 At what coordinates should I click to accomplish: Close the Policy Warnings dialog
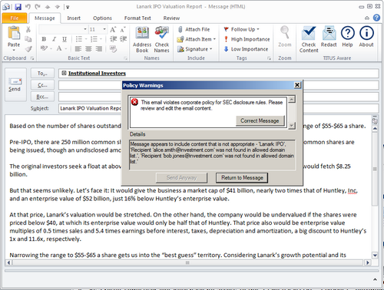297,85
